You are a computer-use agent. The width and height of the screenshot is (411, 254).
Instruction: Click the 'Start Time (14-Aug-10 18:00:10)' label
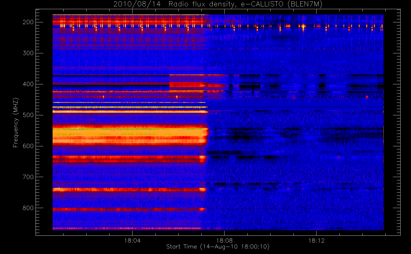point(218,247)
